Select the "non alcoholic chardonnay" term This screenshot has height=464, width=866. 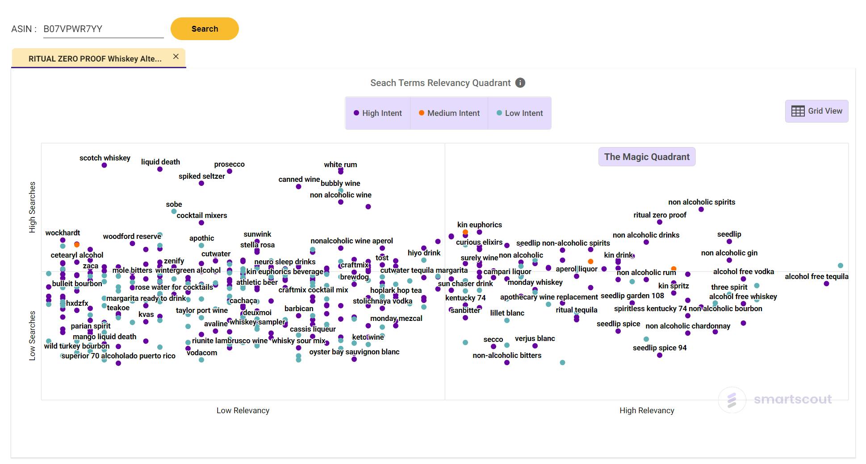[688, 326]
